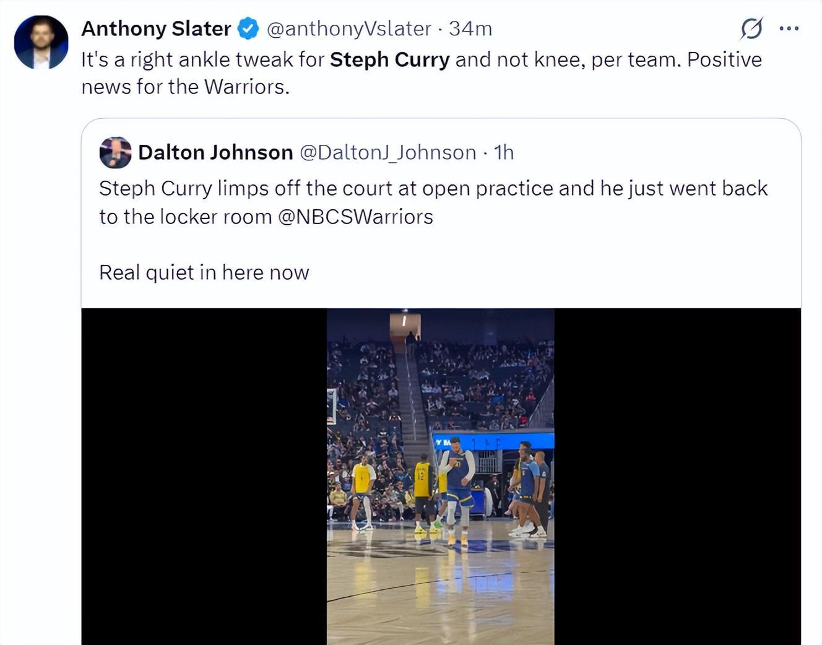Screen dimensions: 822x645
Task: Click the blue verified badge
Action: point(248,28)
